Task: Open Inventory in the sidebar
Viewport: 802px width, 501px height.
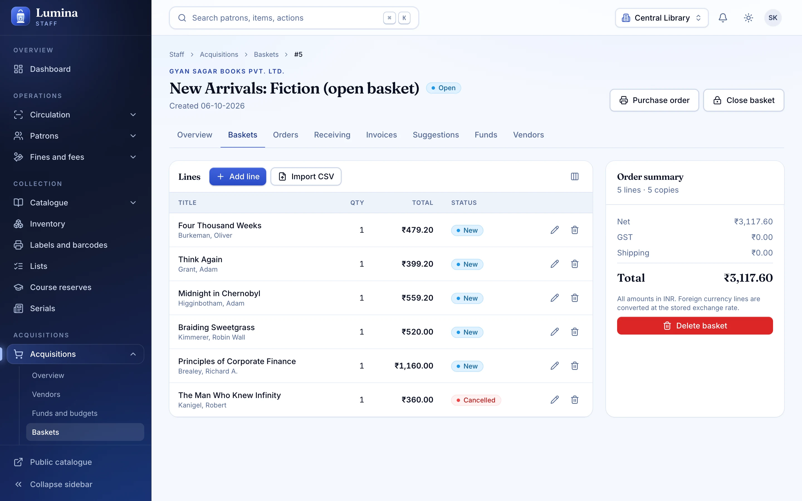Action: pyautogui.click(x=75, y=224)
